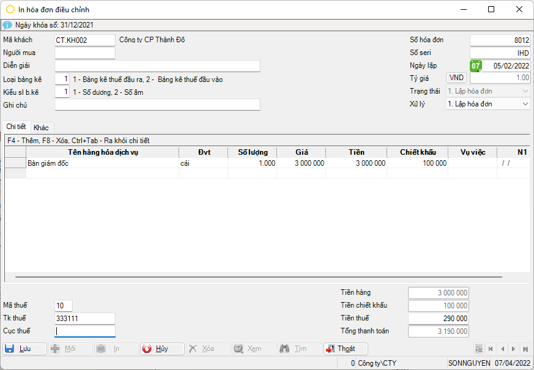
Task: Click the Mã khách input field
Action: click(x=84, y=40)
